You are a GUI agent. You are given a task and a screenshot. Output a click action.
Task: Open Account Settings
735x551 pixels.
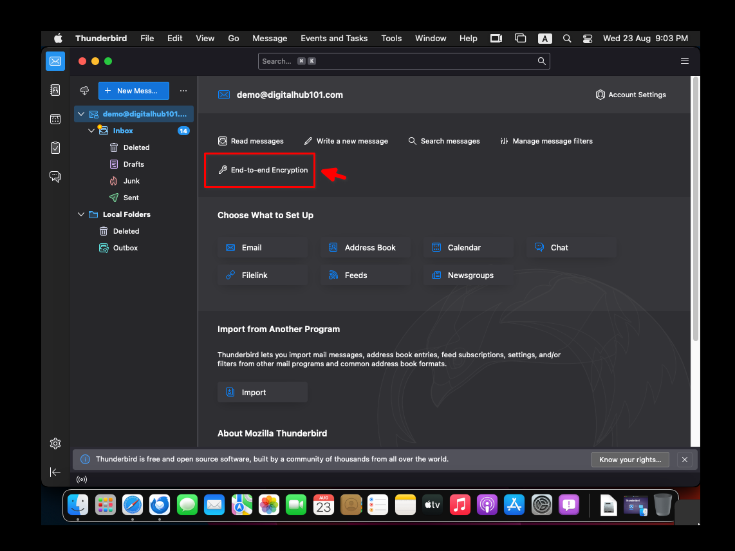[x=631, y=95]
